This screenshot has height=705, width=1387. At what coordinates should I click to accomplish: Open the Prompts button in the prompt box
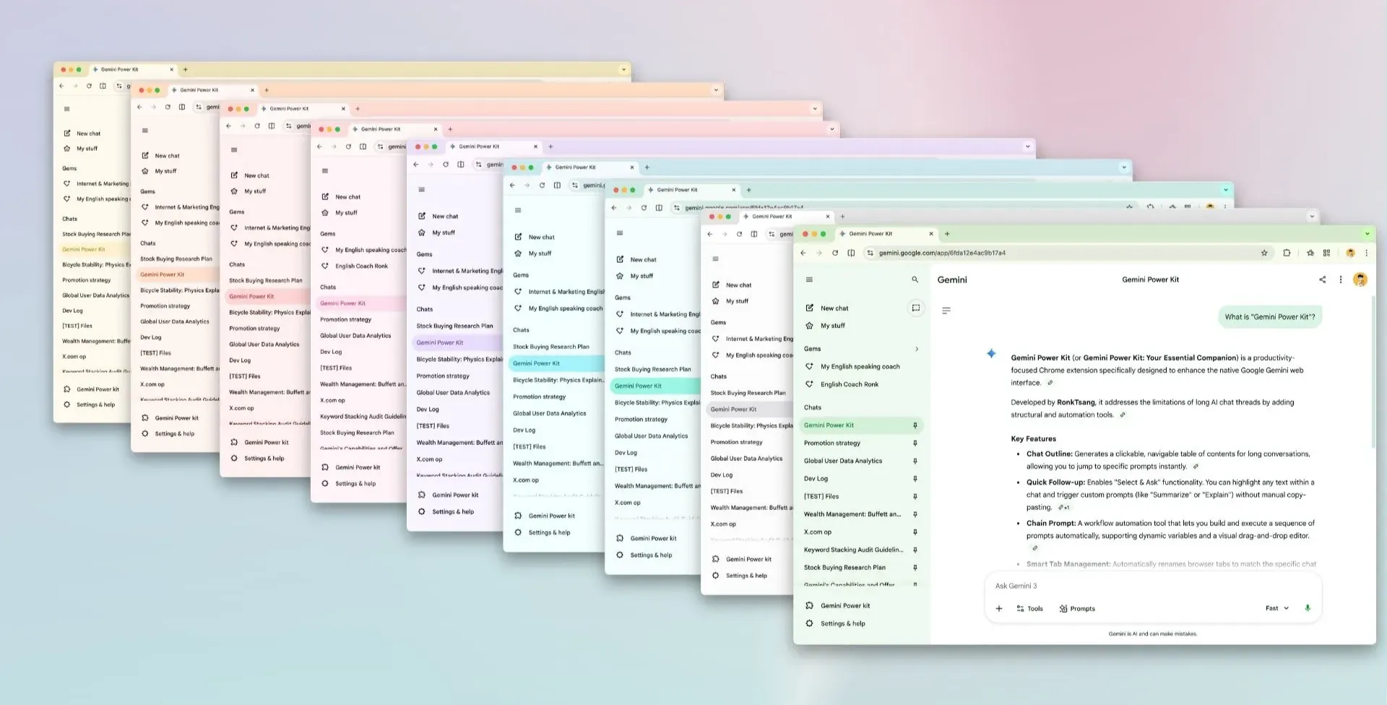point(1077,608)
